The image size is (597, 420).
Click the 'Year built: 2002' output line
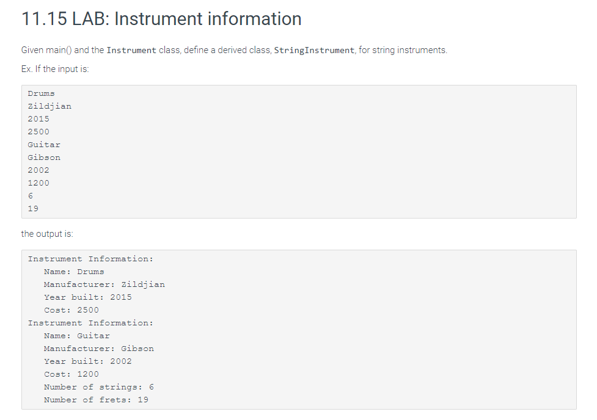coord(88,361)
